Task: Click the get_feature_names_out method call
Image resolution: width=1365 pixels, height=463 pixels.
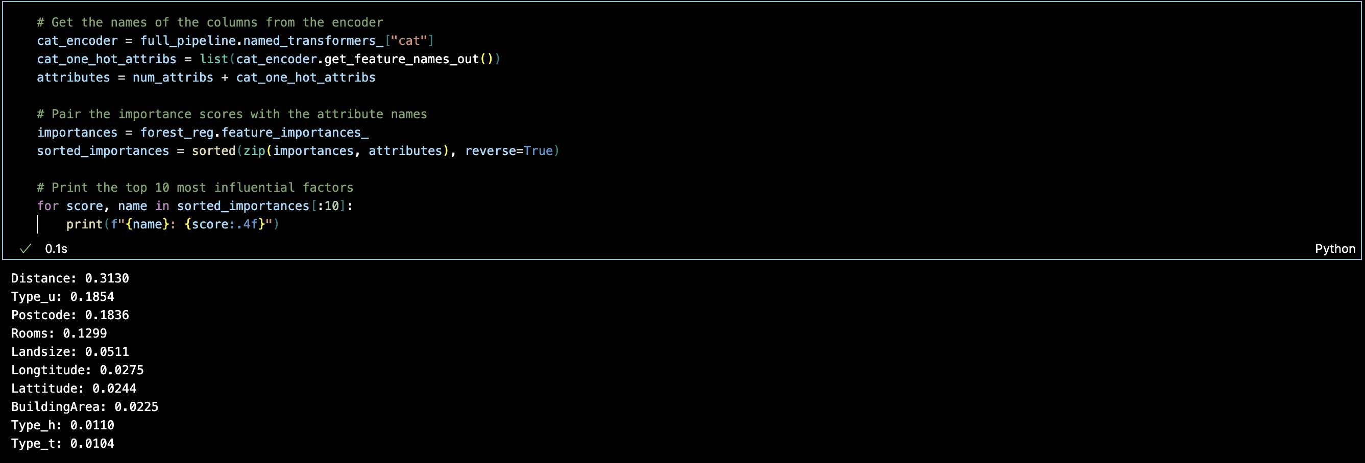Action: tap(401, 59)
